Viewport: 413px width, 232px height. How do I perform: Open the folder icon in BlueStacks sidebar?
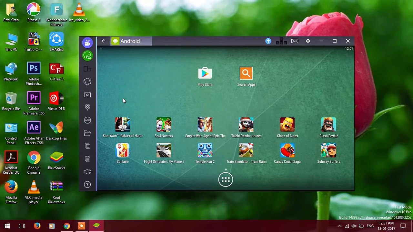coord(87,133)
